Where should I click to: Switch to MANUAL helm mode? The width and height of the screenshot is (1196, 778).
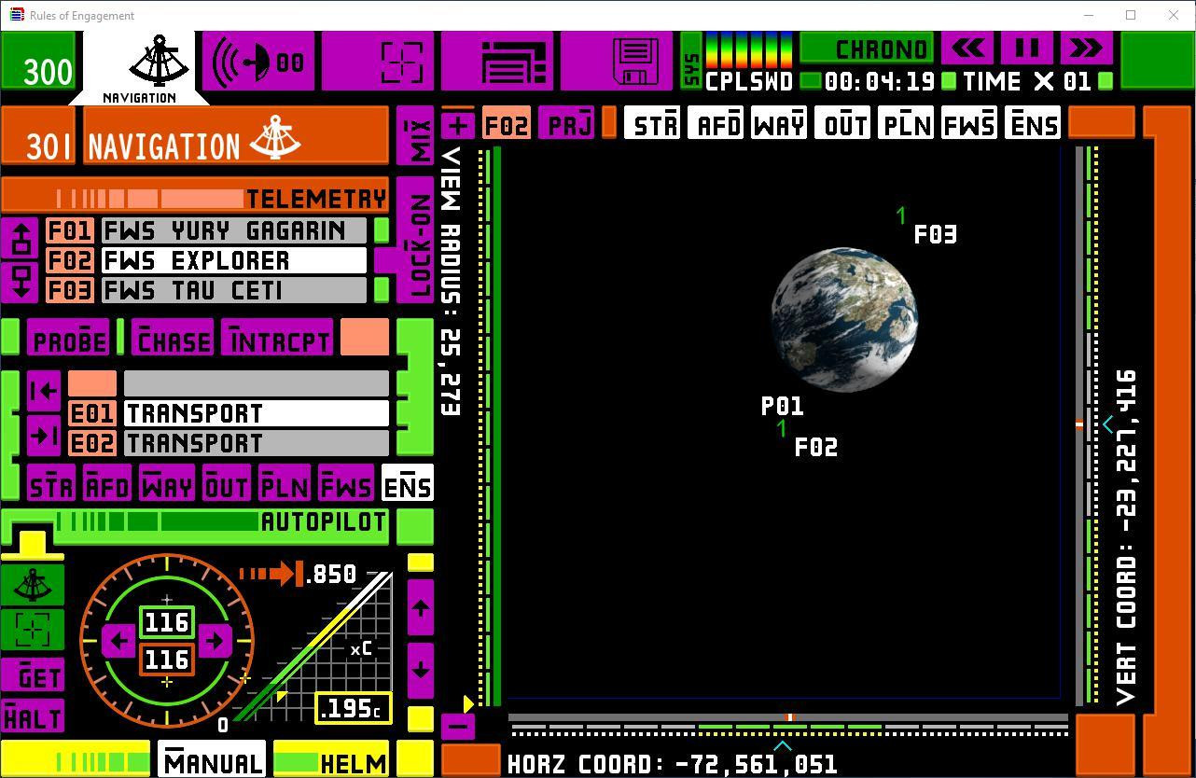(x=212, y=760)
